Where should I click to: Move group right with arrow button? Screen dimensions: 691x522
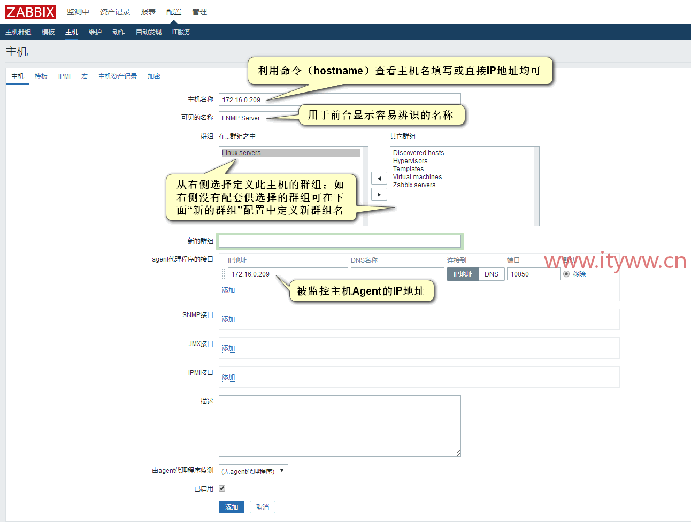(379, 194)
